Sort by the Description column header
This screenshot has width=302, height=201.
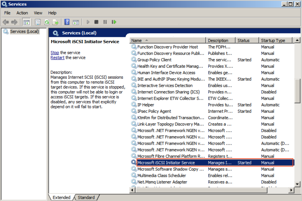point(221,41)
